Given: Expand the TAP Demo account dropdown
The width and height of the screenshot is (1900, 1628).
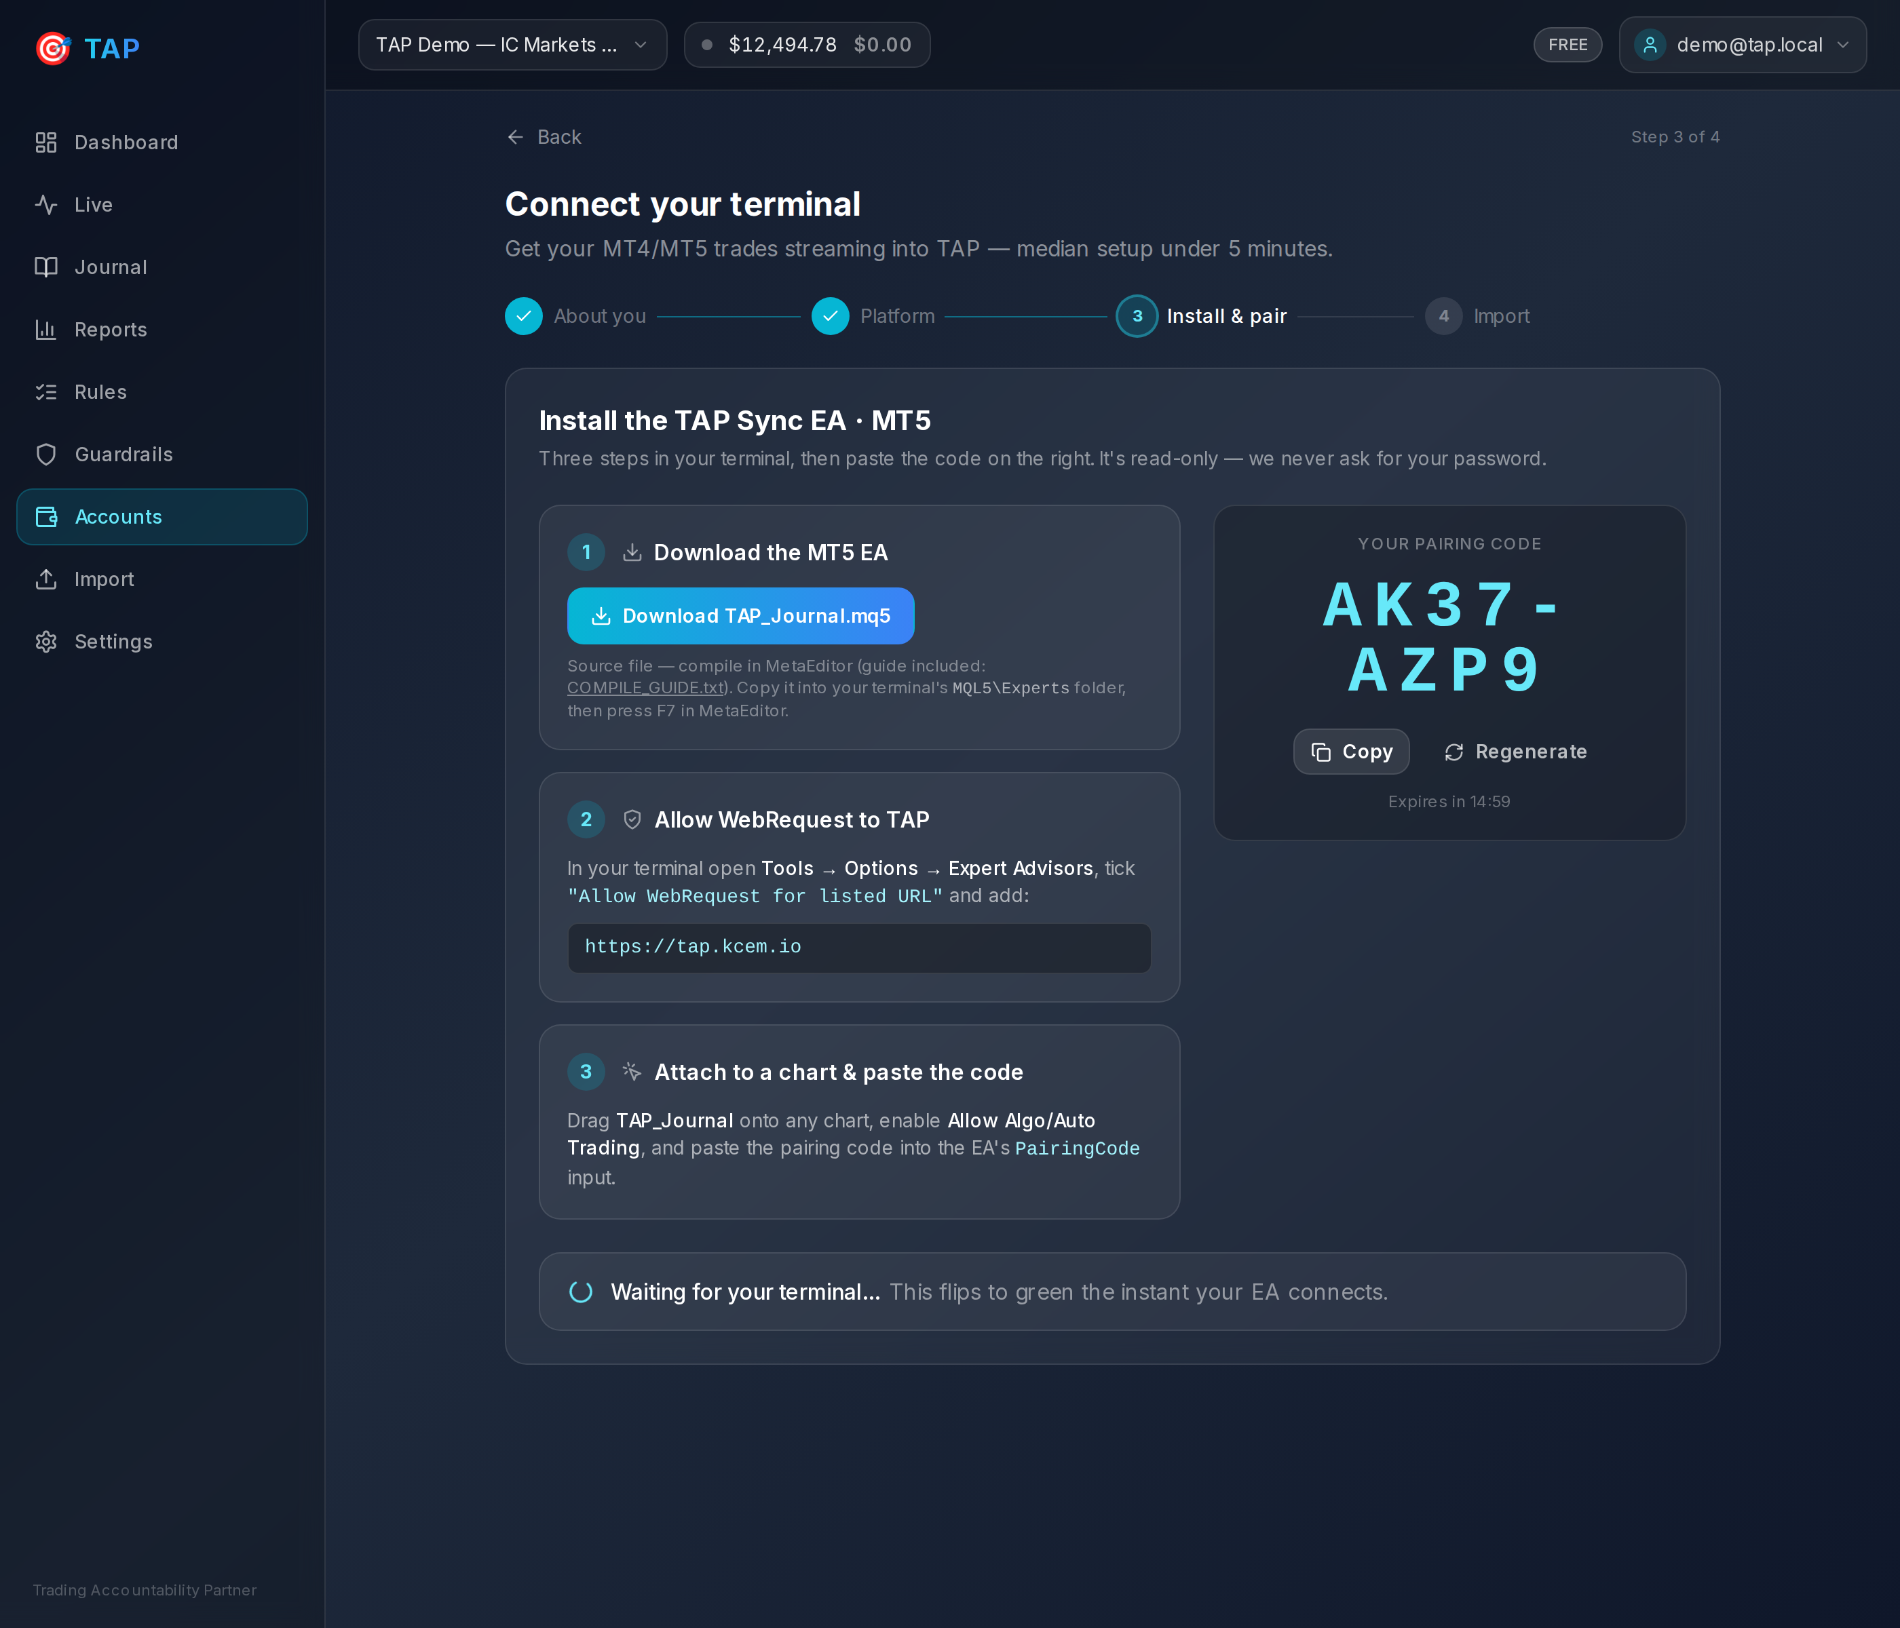Looking at the screenshot, I should [x=512, y=45].
